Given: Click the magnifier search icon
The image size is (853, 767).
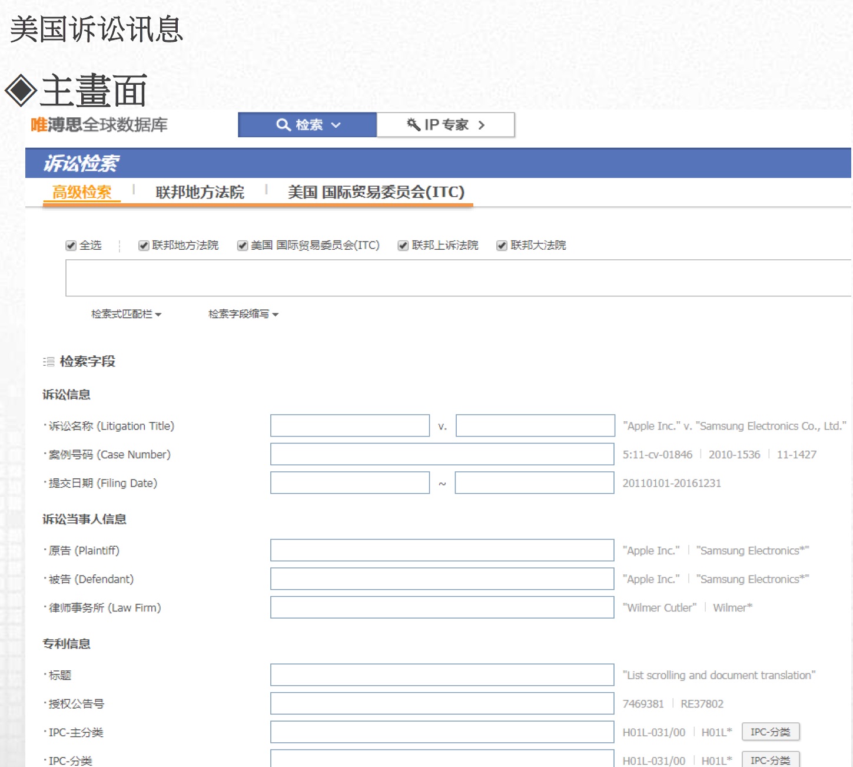Looking at the screenshot, I should coord(283,125).
